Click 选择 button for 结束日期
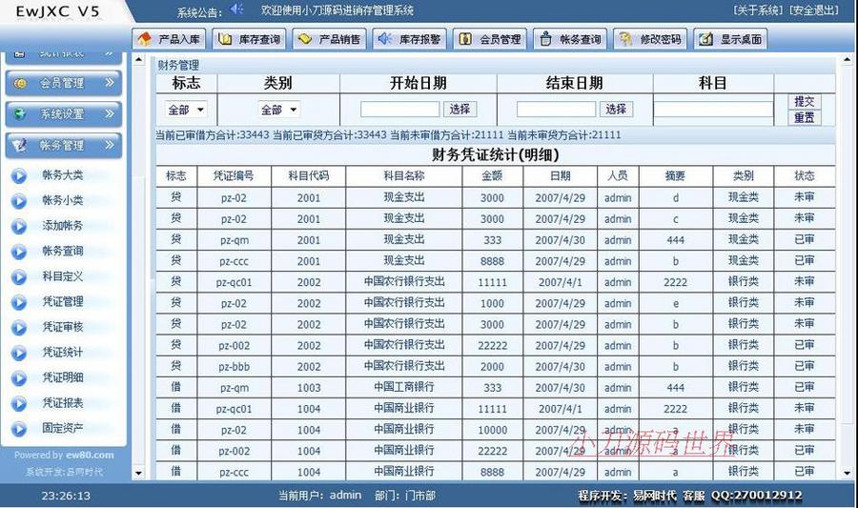Image resolution: width=858 pixels, height=508 pixels. (616, 109)
